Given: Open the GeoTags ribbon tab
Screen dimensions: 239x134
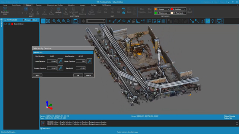Looking at the screenshot, I should pyautogui.click(x=93, y=5).
